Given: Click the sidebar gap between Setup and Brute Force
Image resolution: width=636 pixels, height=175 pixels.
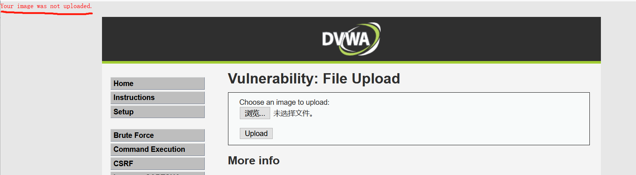Looking at the screenshot, I should pos(157,124).
